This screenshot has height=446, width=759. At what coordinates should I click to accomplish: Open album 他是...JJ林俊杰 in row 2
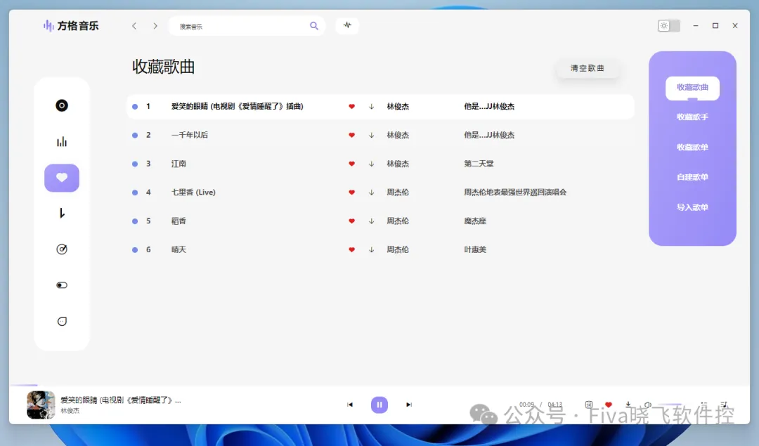(489, 135)
